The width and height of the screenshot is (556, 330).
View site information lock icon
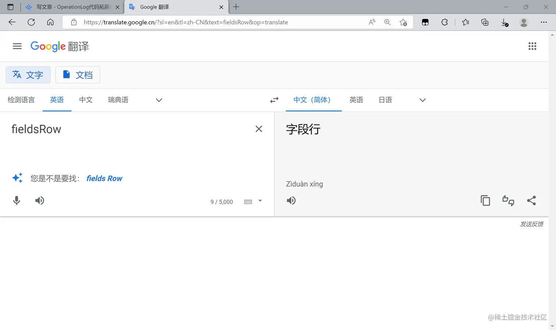74,22
